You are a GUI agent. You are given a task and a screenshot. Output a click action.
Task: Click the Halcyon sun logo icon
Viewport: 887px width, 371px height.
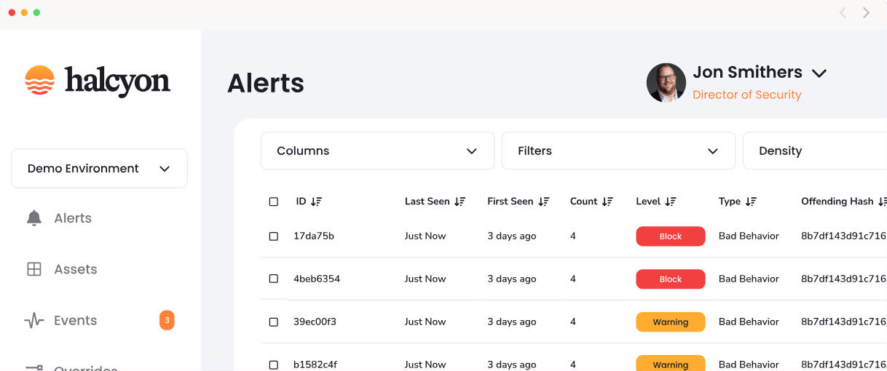point(40,80)
